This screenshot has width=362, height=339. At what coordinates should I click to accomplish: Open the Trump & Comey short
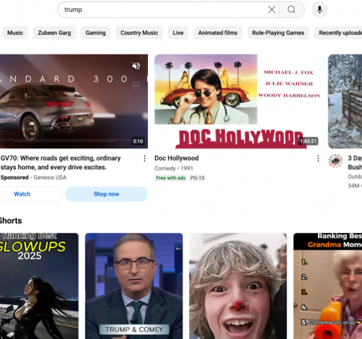134,286
